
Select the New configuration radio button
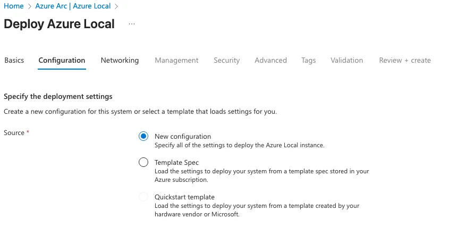[x=143, y=137]
